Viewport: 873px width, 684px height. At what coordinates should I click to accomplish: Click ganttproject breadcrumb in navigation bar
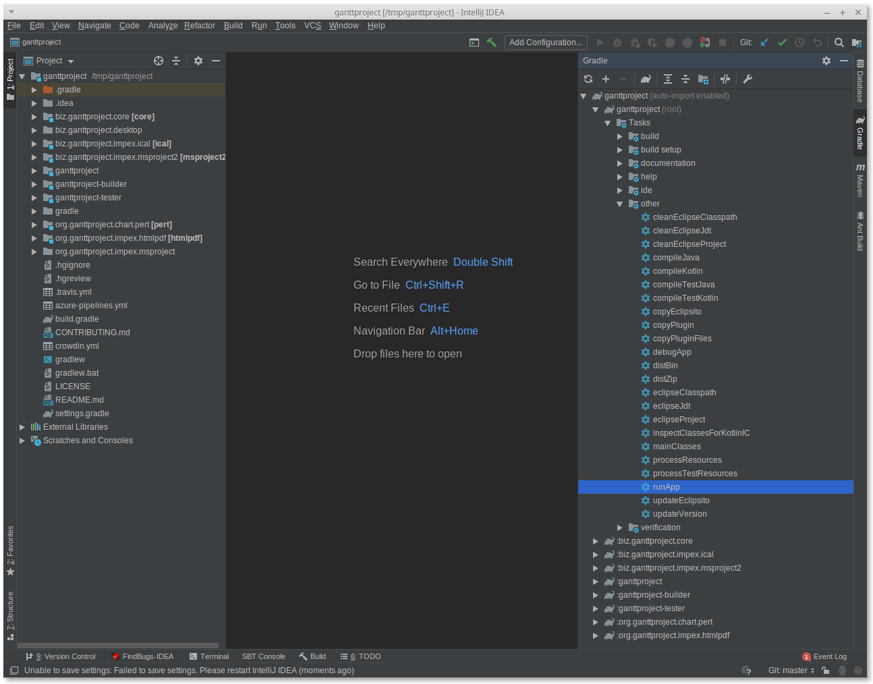click(x=36, y=42)
